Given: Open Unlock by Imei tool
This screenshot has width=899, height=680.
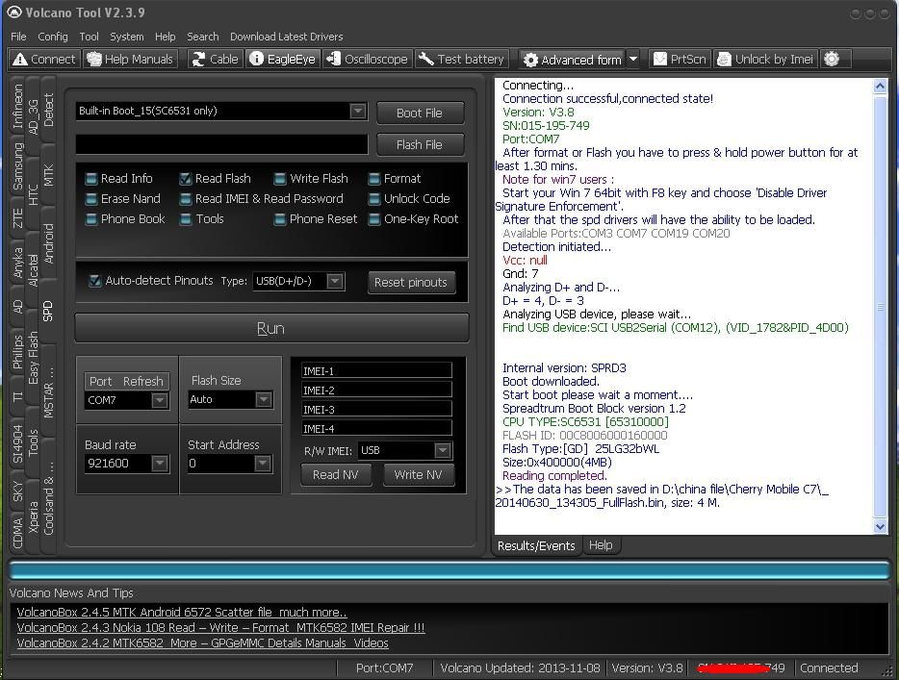Looking at the screenshot, I should (765, 59).
